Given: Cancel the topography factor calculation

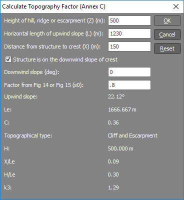Looking at the screenshot, I should coord(167,34).
